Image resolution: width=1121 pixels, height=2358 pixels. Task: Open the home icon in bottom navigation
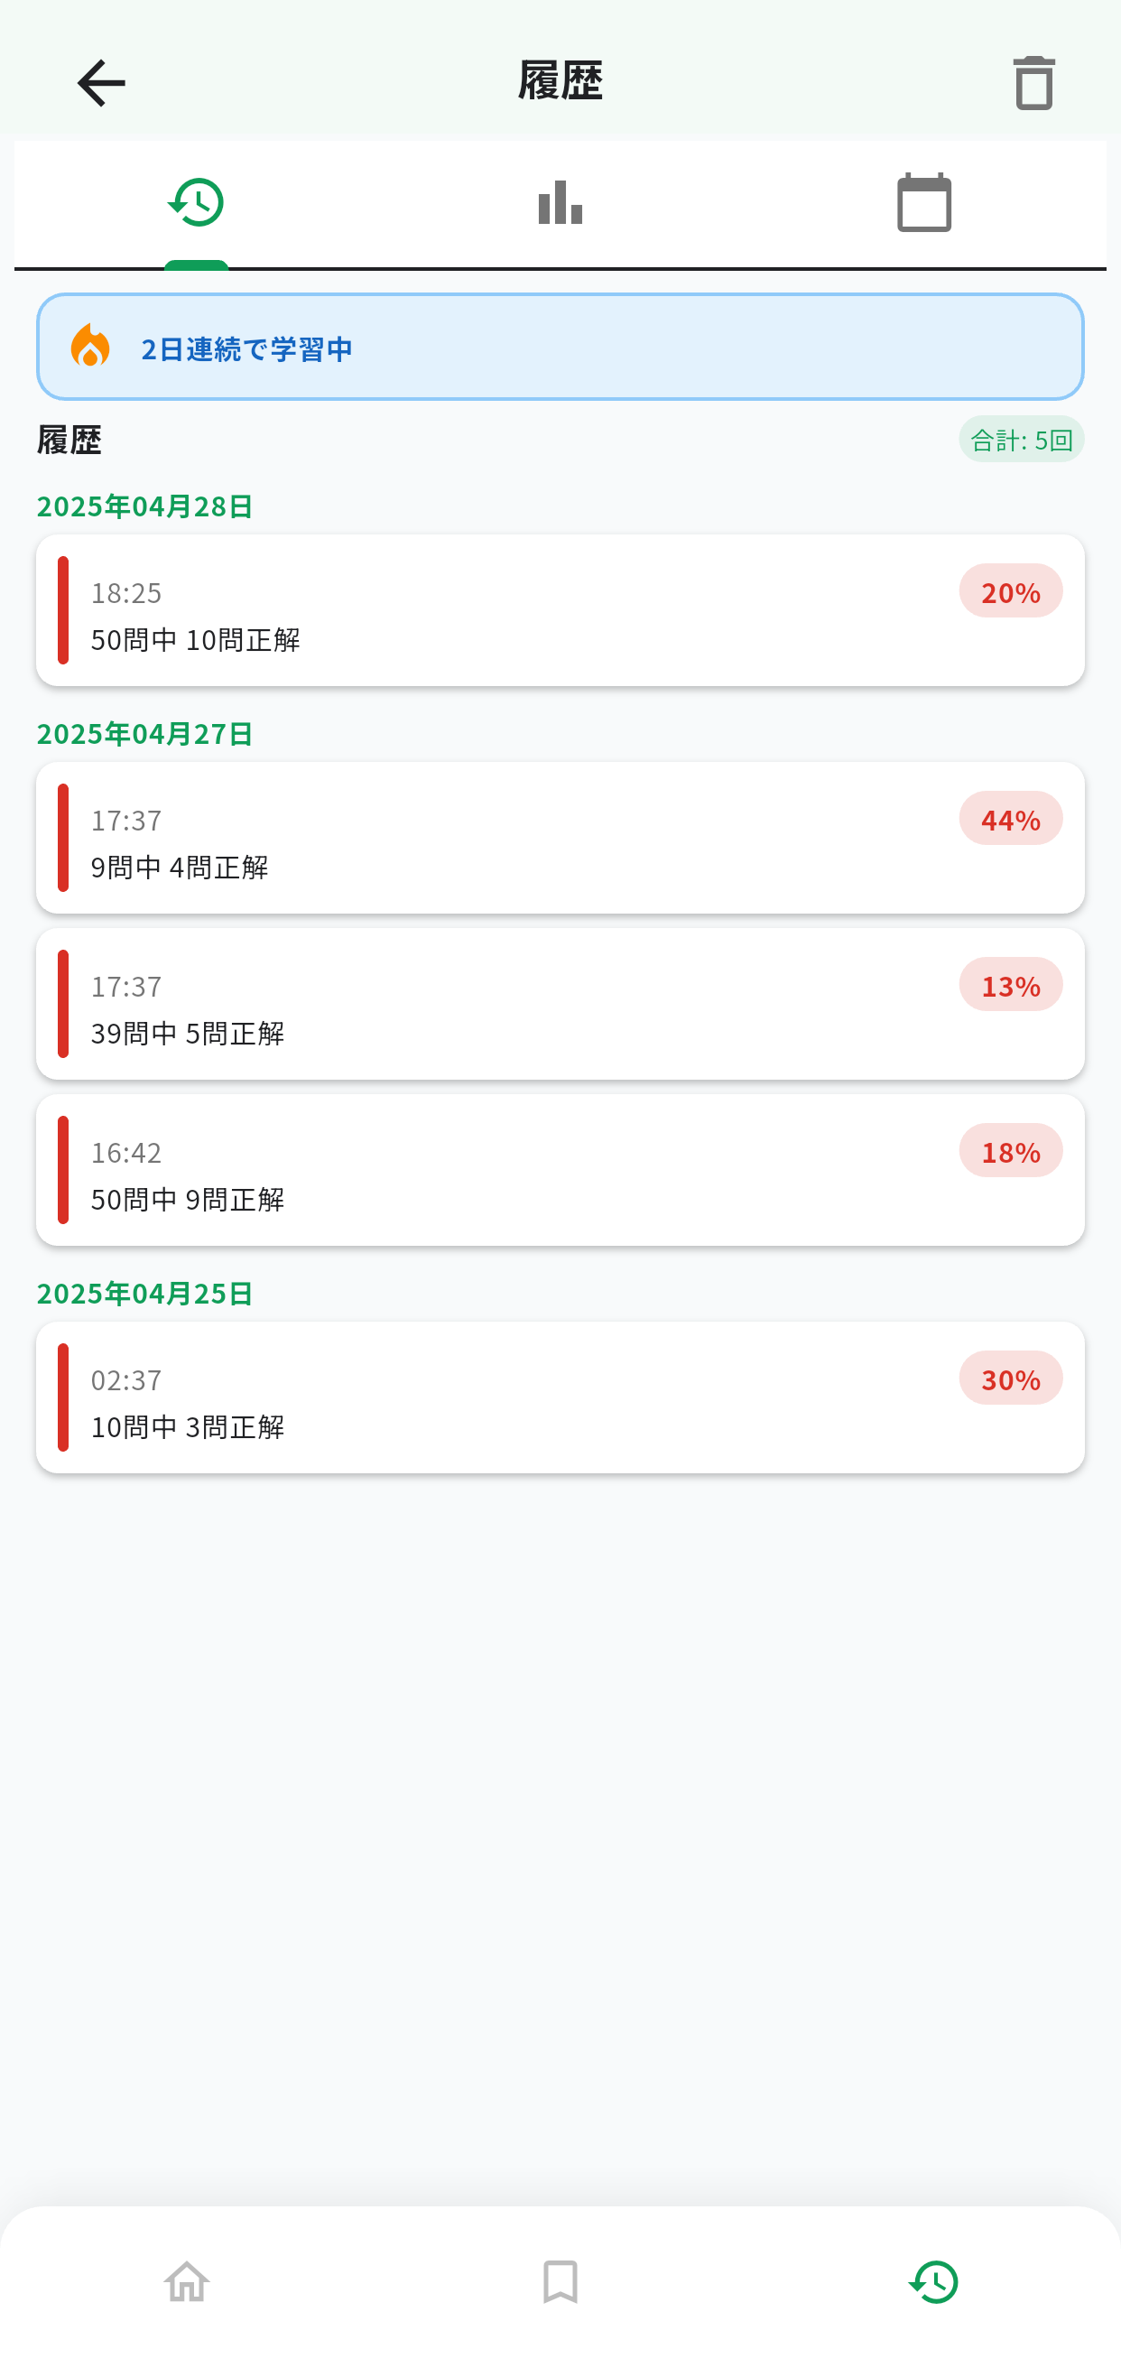coord(187,2282)
